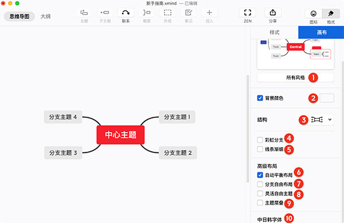The height and width of the screenshot is (223, 344).
Task: Enter ZEN mode
Action: [x=248, y=13]
